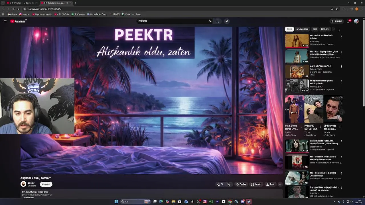Open Kanal kontrol paneli bookmark

(x=42, y=14)
